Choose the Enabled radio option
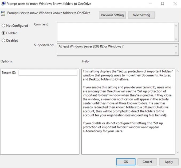181x168 pixels. (x=3, y=33)
